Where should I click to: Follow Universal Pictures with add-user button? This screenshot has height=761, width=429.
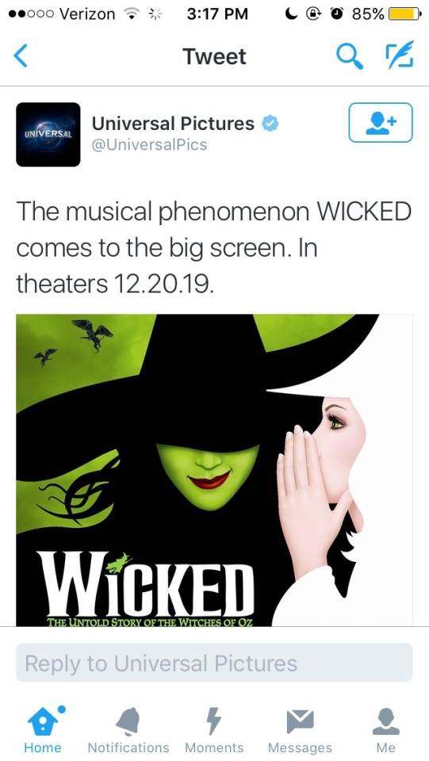pyautogui.click(x=381, y=122)
